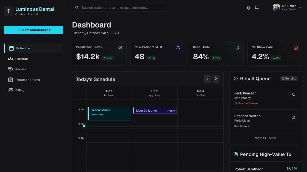Open Eleanor Vance Crown Prep appointment
Screen dimensions: 307x172
[109, 114]
